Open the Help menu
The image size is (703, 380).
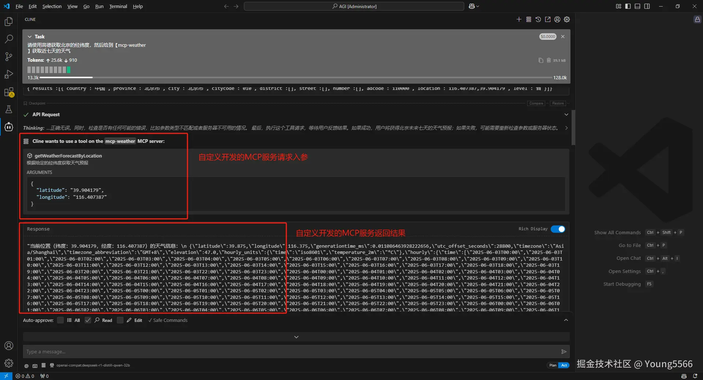point(138,6)
